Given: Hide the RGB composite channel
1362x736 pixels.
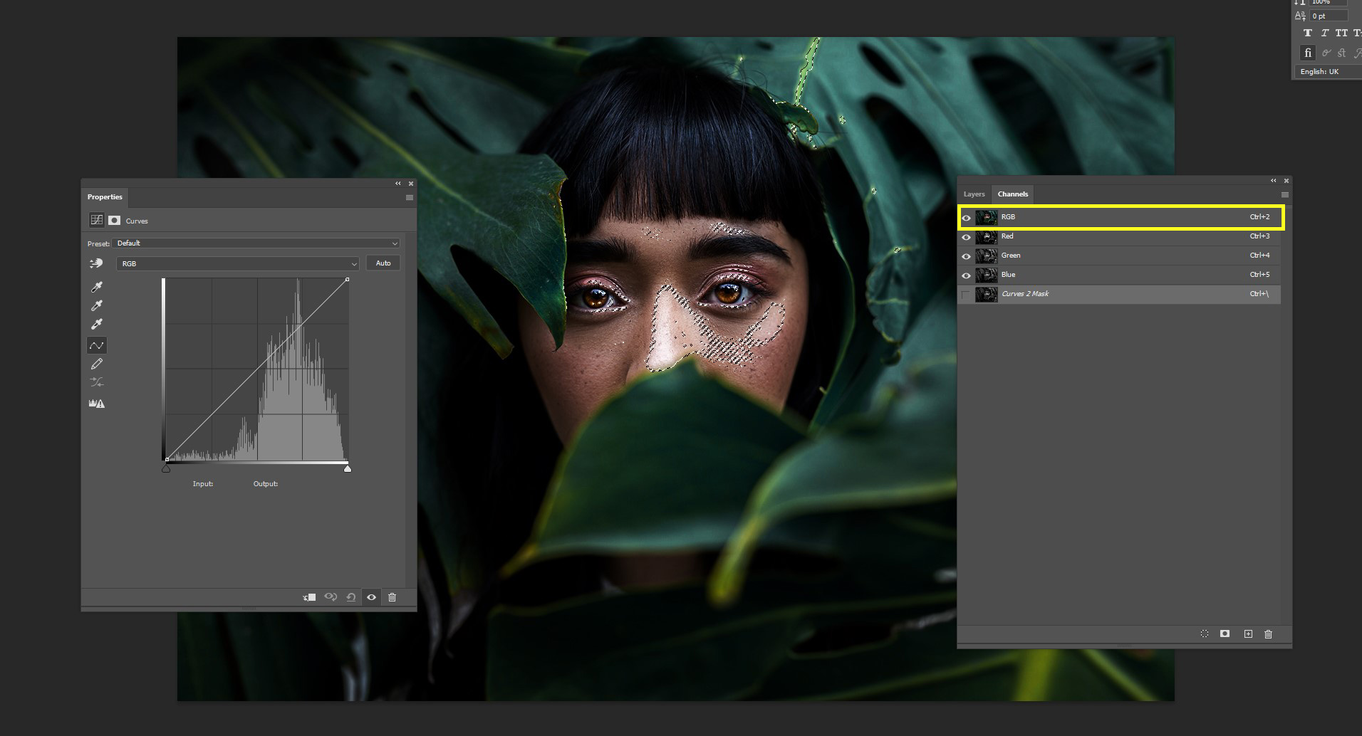Looking at the screenshot, I should pos(967,218).
